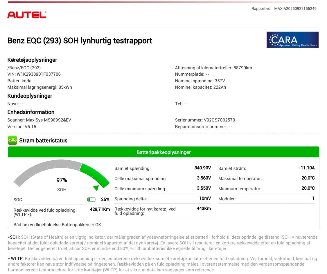Click the Moduler row value
The image size is (327, 274).
point(313,198)
